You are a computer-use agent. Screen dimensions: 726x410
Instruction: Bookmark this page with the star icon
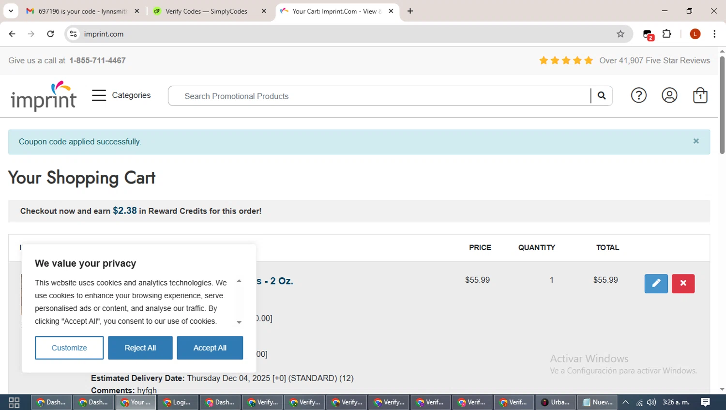tap(620, 34)
